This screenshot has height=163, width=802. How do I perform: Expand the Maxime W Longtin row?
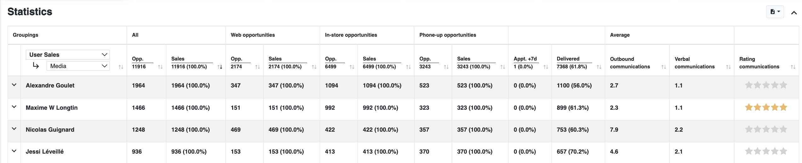(14, 107)
